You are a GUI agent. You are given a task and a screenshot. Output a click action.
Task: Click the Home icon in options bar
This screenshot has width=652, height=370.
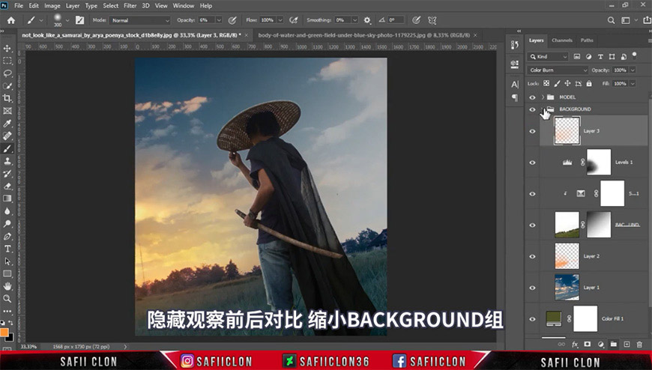pos(11,20)
